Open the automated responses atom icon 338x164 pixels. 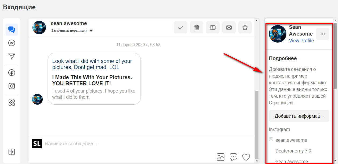[x=12, y=102]
